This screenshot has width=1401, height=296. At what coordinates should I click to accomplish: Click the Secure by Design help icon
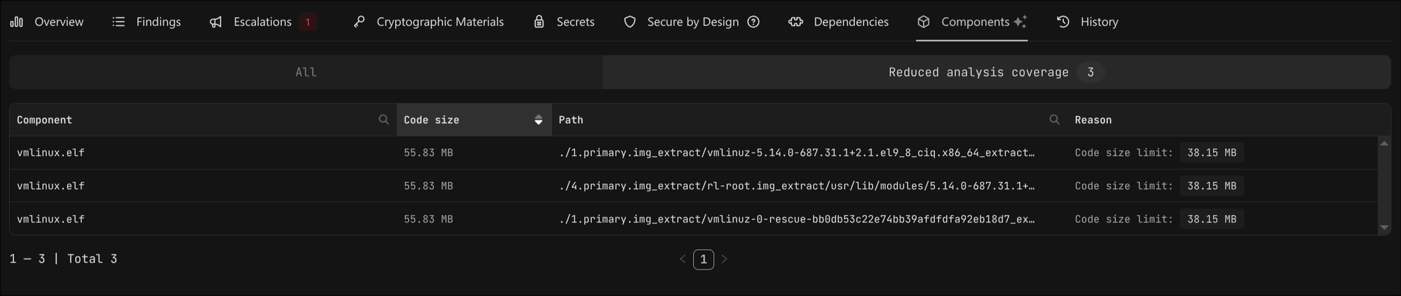coord(753,22)
